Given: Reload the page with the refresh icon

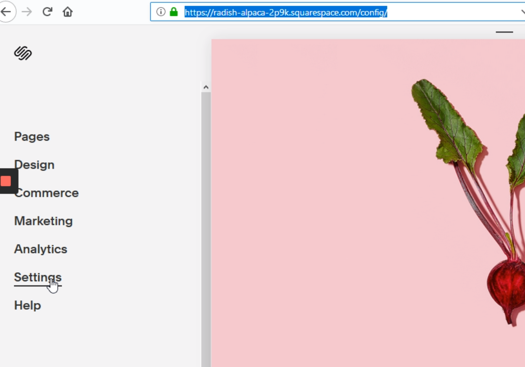Looking at the screenshot, I should point(47,12).
